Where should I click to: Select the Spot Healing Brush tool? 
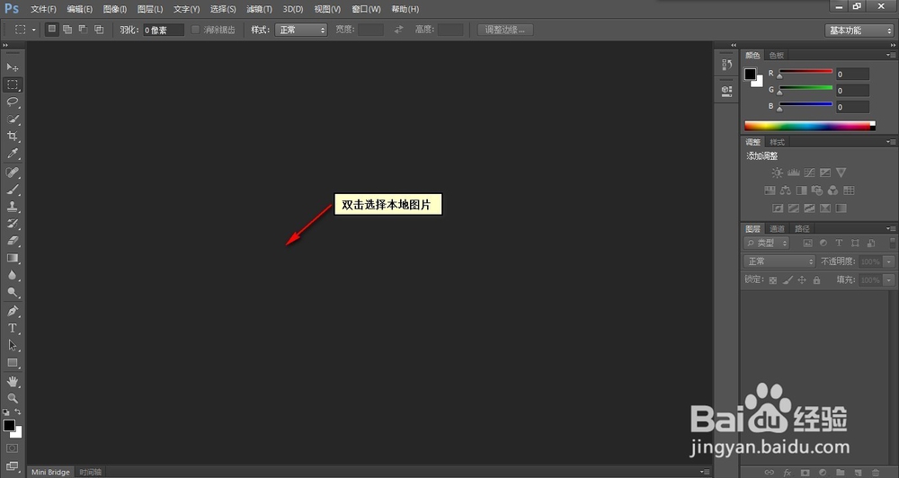[x=12, y=172]
